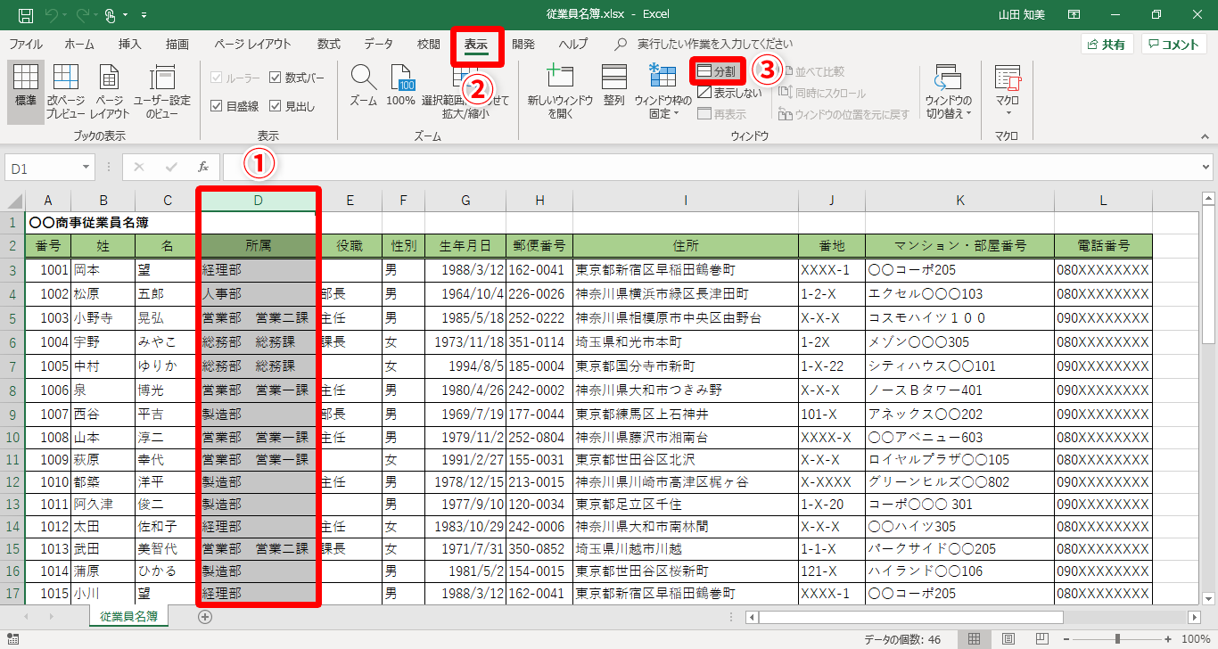The image size is (1218, 649).
Task: Click the fx insert function icon
Action: click(x=203, y=167)
